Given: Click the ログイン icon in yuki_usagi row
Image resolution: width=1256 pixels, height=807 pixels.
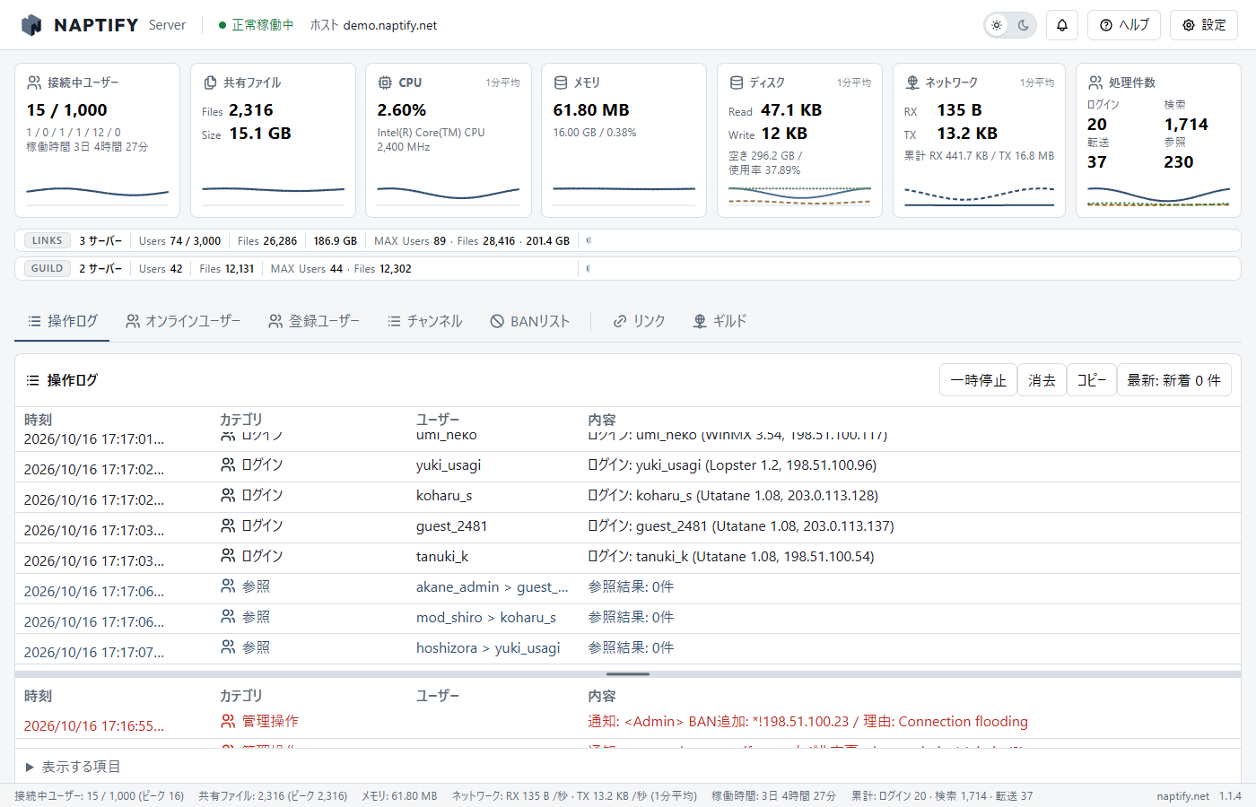Looking at the screenshot, I should [228, 464].
